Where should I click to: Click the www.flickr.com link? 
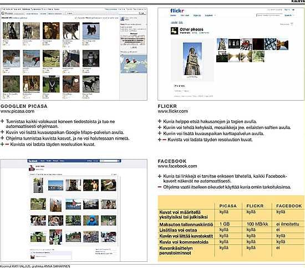(x=172, y=111)
